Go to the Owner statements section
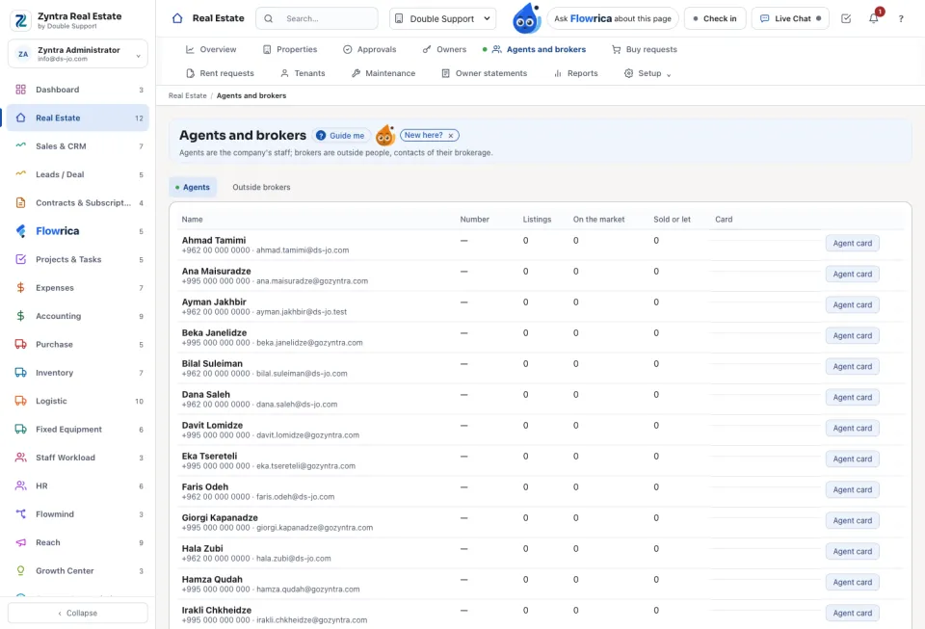925x629 pixels. [485, 73]
